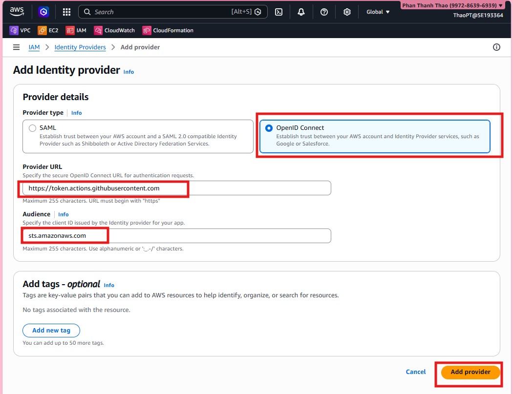Open the navigation hamburger menu
The height and width of the screenshot is (394, 513).
click(16, 47)
